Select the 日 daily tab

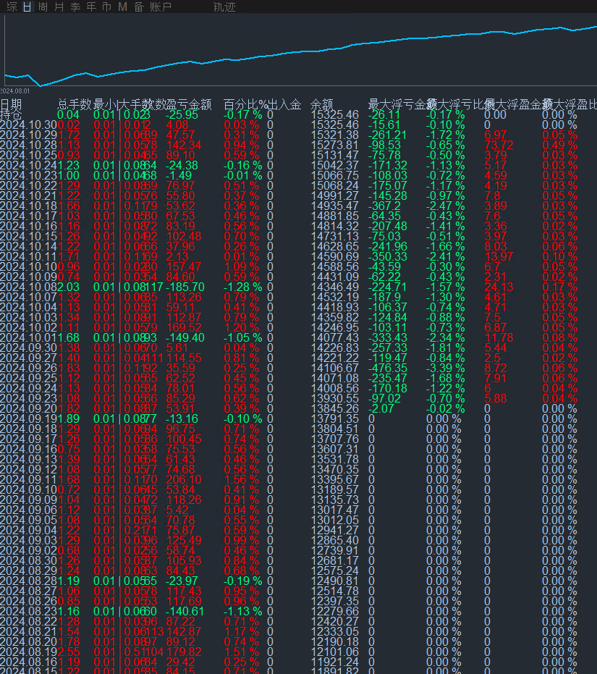pos(27,7)
